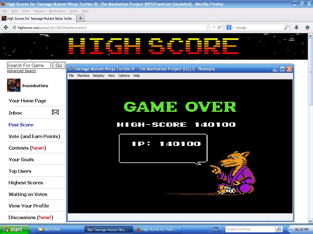Switch to Teenage Mutant Ninj taskbar item
This screenshot has height=234, width=313.
point(109,229)
